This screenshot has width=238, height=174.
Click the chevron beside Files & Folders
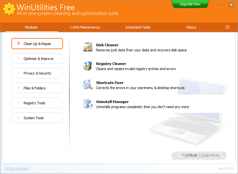(x=18, y=87)
